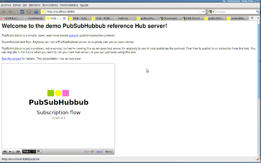Image resolution: width=261 pixels, height=163 pixels.
Task: Toggle the speaker notes icon
Action: pyautogui.click(x=39, y=151)
